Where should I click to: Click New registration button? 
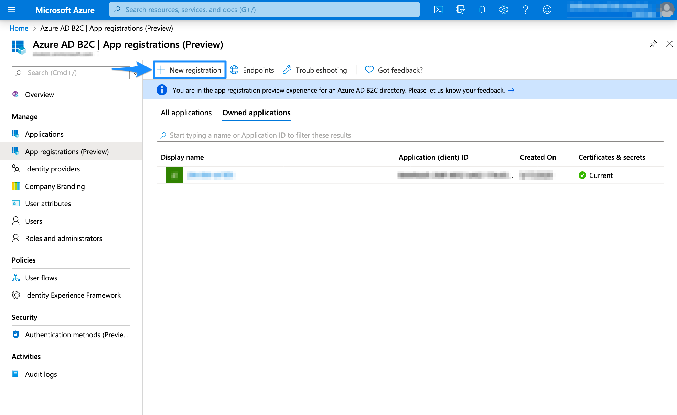click(190, 70)
